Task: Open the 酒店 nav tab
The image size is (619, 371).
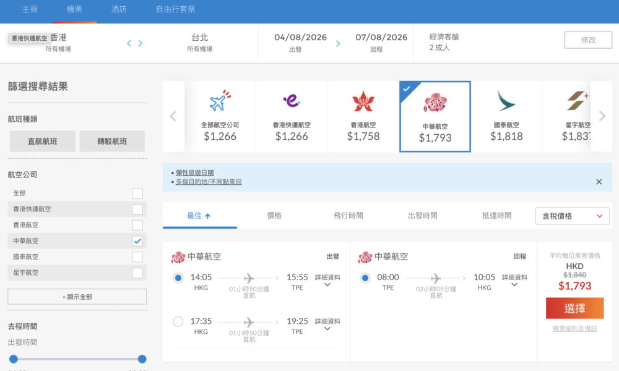Action: point(119,9)
